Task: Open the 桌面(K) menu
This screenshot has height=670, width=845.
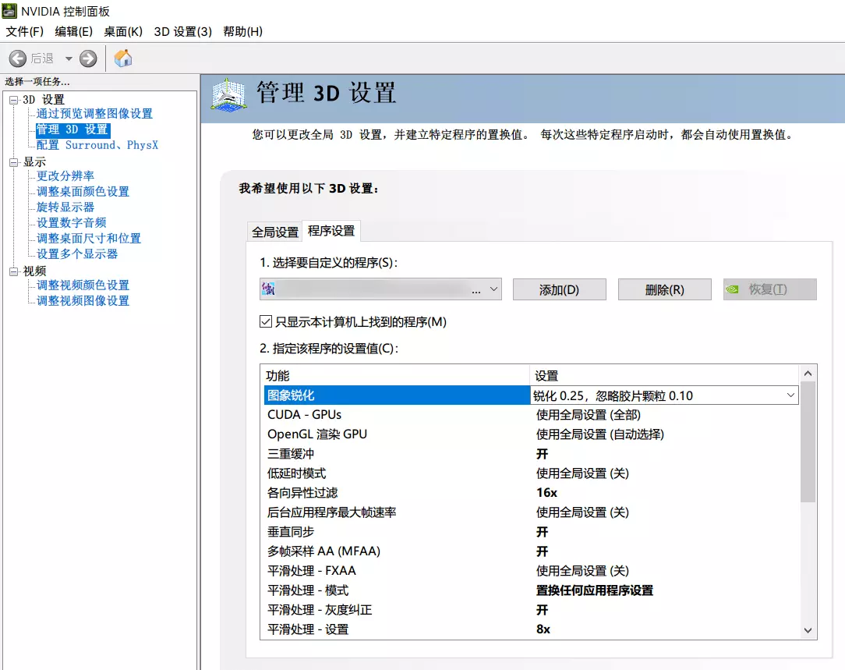Action: pos(123,31)
